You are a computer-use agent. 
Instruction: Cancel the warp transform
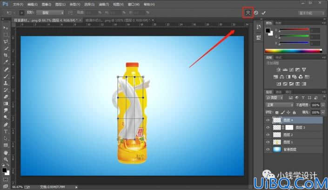tap(256, 13)
